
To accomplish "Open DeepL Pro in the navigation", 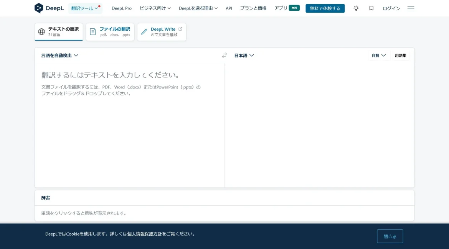I will click(122, 8).
